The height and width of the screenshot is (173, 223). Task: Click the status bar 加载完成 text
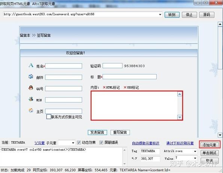(x=17, y=170)
